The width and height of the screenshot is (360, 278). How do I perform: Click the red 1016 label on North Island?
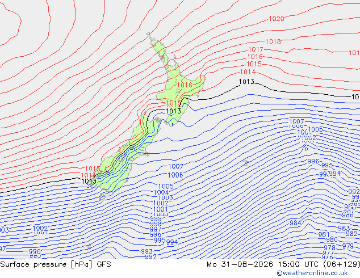185,85
